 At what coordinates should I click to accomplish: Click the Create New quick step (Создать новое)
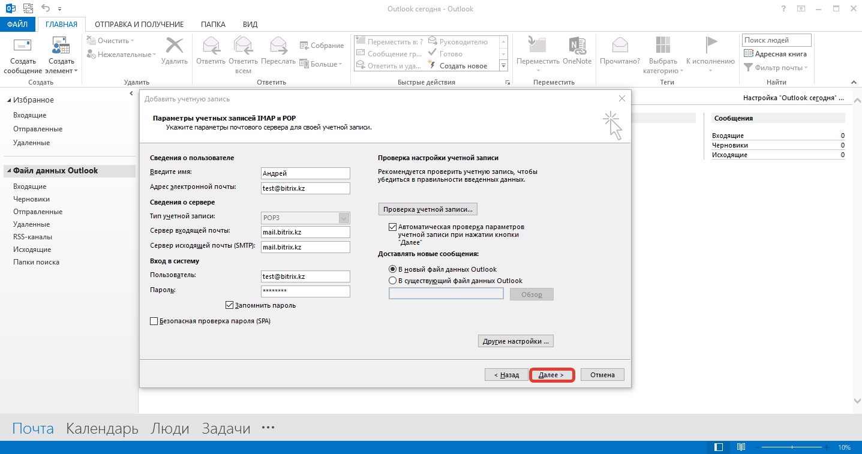pos(457,66)
